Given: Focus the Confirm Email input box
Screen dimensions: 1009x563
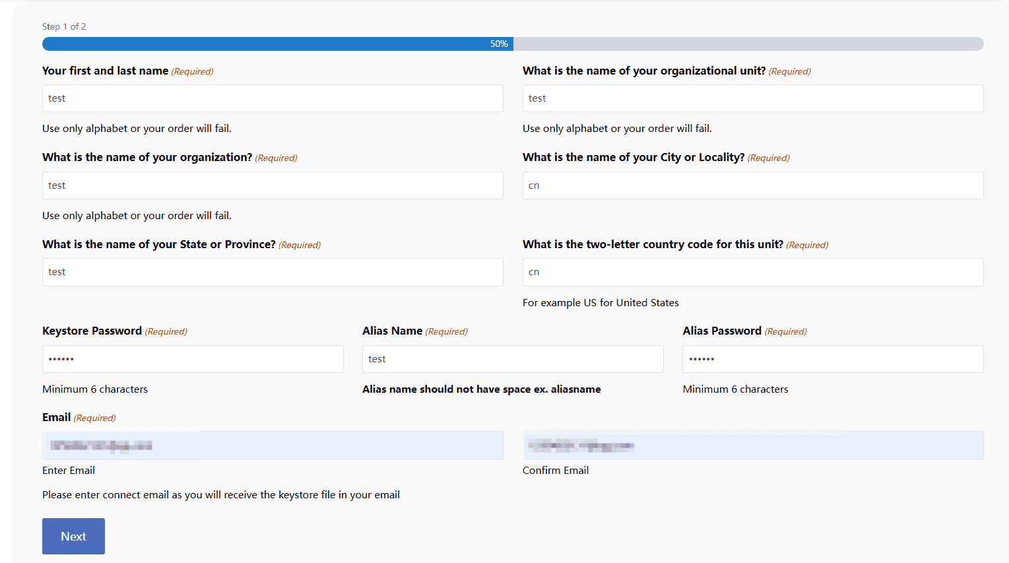Looking at the screenshot, I should pyautogui.click(x=752, y=446).
